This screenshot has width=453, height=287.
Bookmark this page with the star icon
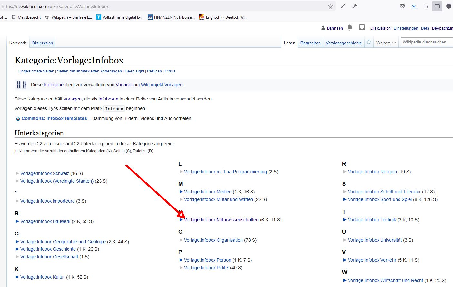[330, 6]
